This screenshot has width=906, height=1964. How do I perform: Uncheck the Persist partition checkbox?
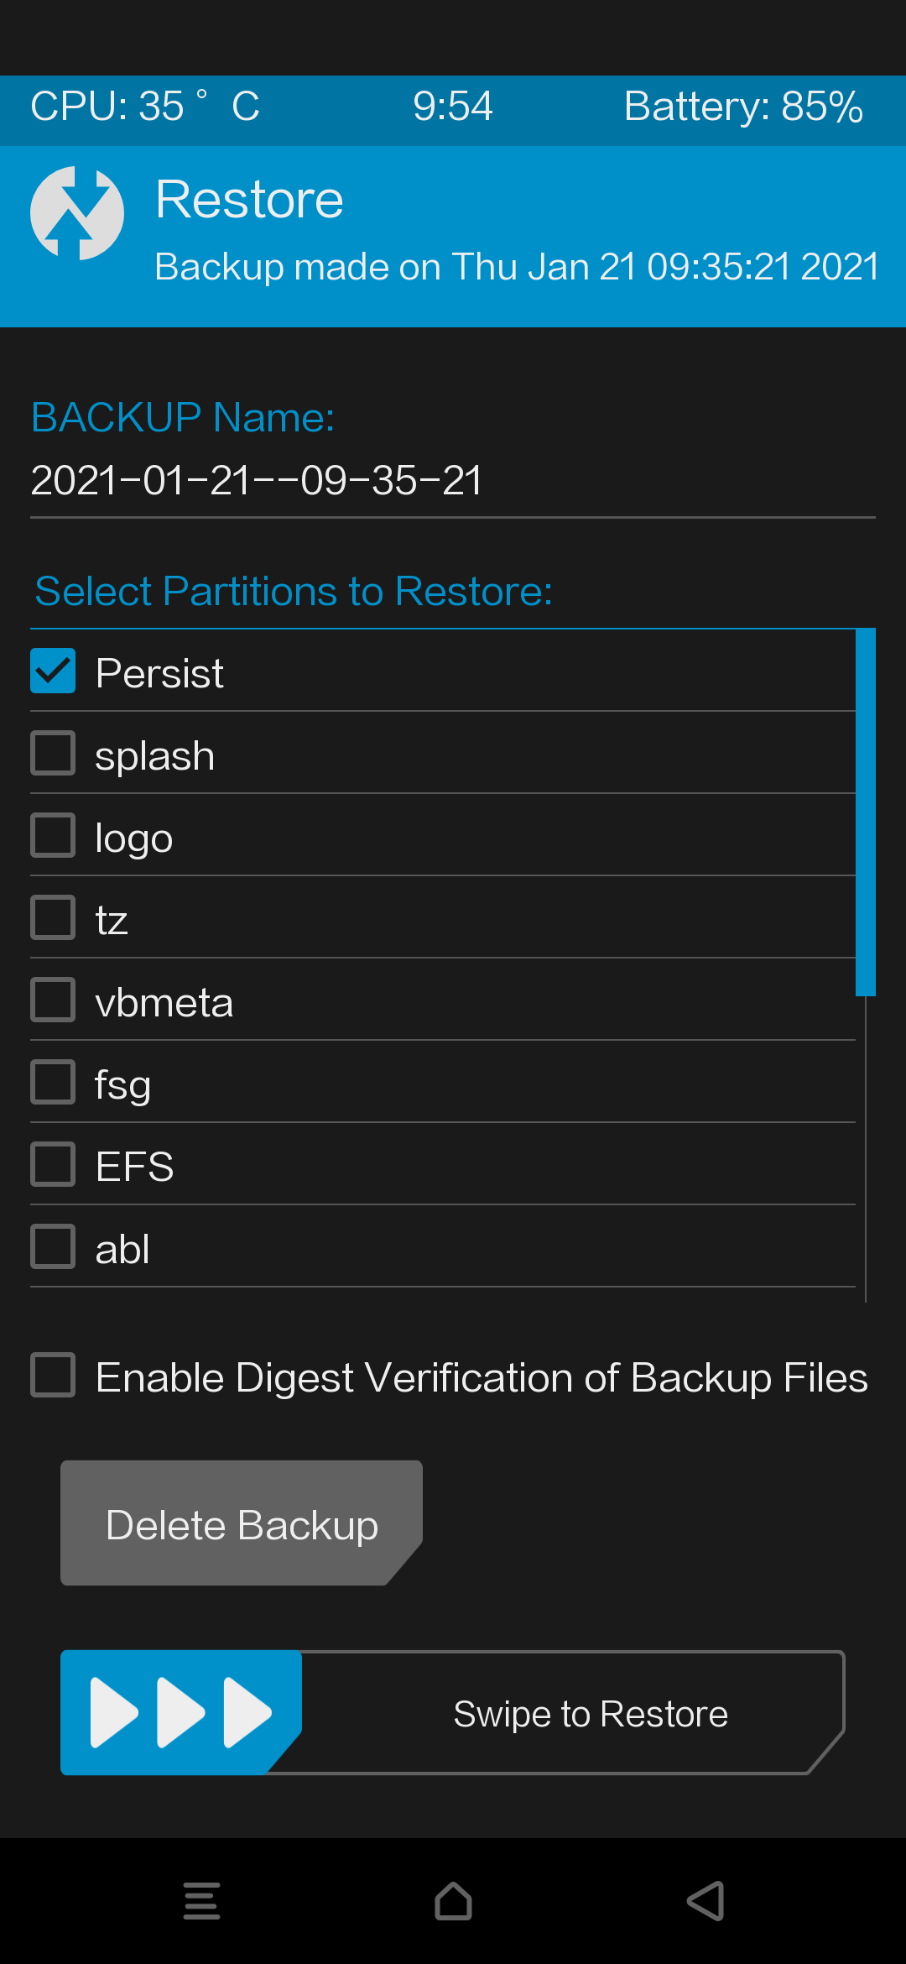(53, 671)
